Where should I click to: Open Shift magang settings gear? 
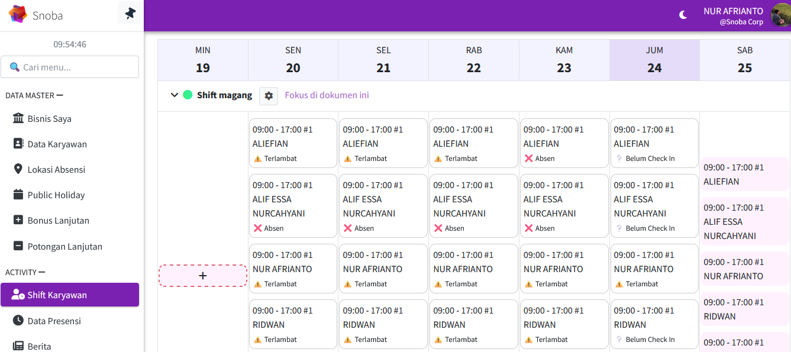click(x=269, y=95)
